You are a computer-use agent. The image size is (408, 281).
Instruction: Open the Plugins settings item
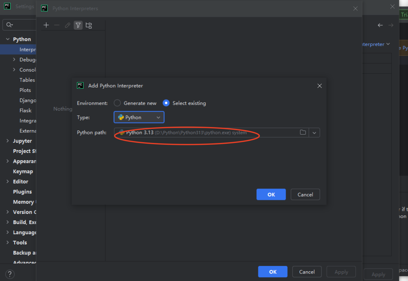click(22, 192)
